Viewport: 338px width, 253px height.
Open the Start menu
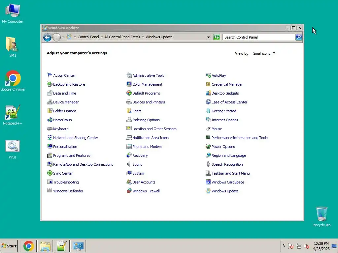(9, 246)
